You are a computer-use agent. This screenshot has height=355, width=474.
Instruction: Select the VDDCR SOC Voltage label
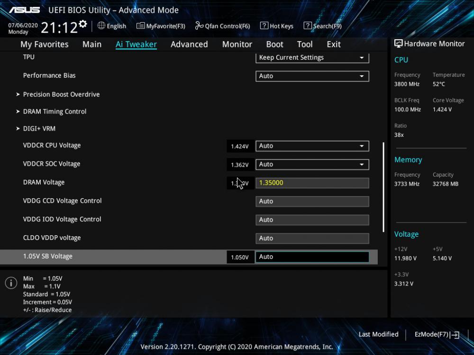[x=52, y=164]
